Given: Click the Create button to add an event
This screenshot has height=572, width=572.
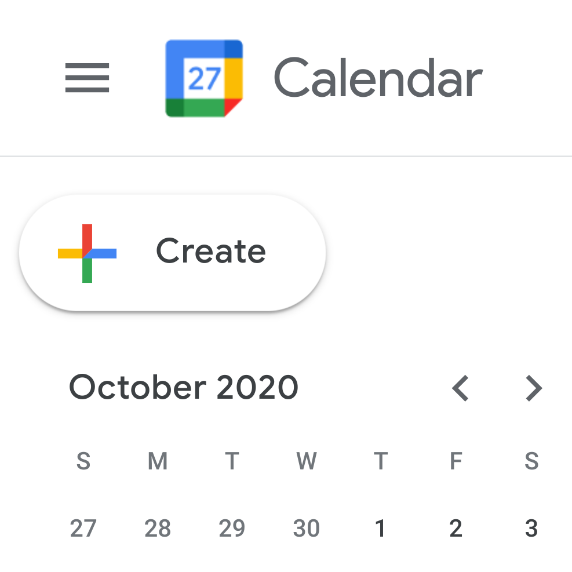Looking at the screenshot, I should (x=172, y=252).
